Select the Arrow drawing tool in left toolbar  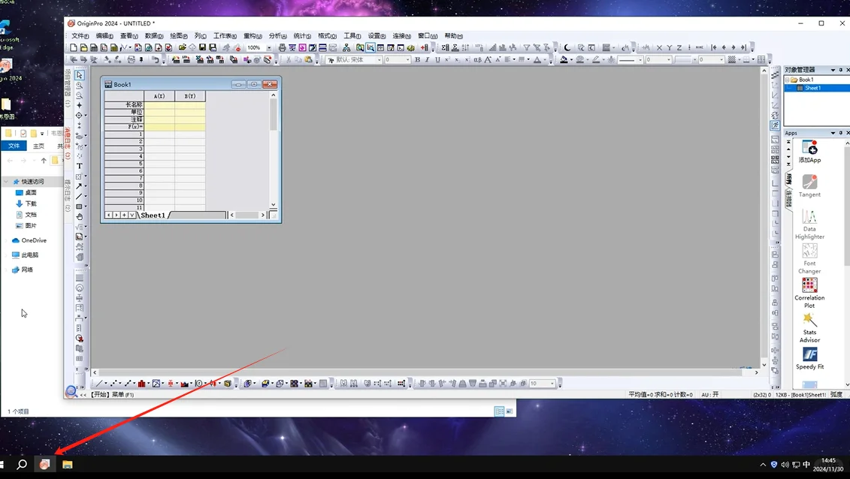pyautogui.click(x=79, y=186)
